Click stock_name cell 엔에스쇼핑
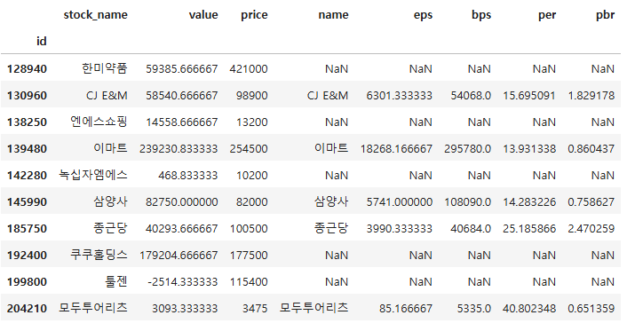Screen dimensions: 627x323 pos(99,122)
